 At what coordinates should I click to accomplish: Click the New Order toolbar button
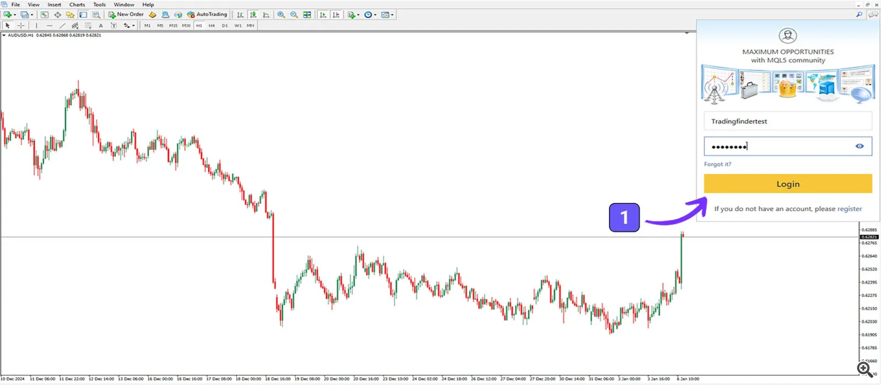click(126, 15)
